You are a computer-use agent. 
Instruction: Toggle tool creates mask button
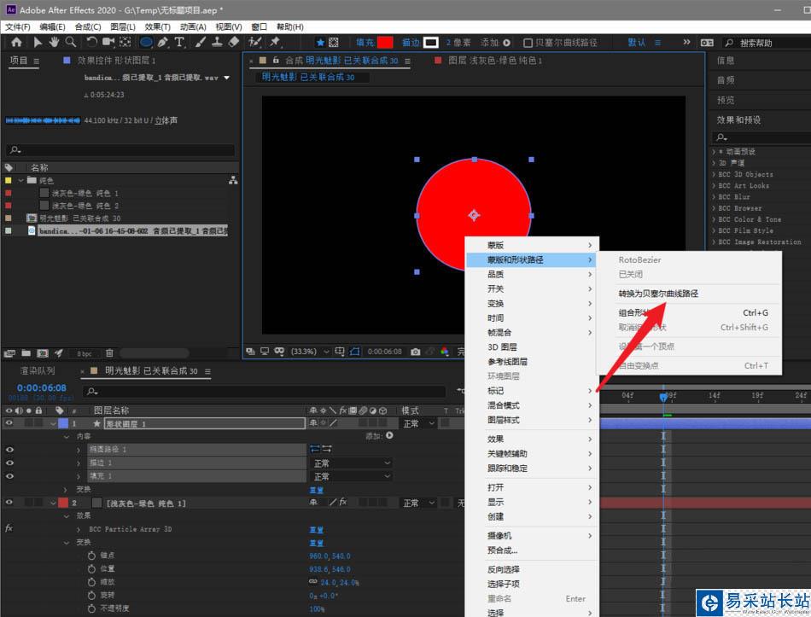(x=334, y=43)
